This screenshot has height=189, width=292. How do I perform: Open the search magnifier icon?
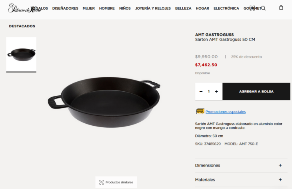tap(263, 8)
